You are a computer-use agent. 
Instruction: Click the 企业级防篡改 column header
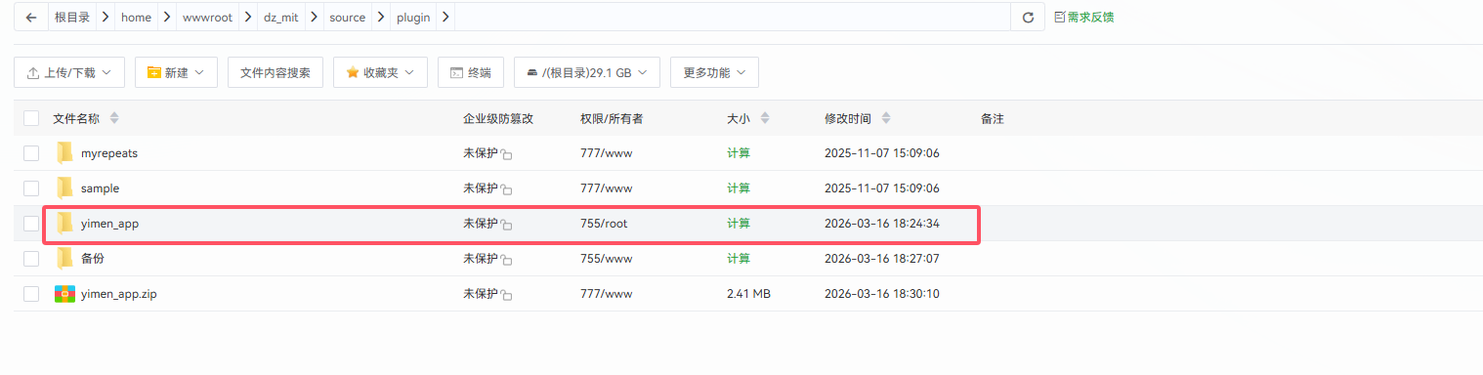498,118
